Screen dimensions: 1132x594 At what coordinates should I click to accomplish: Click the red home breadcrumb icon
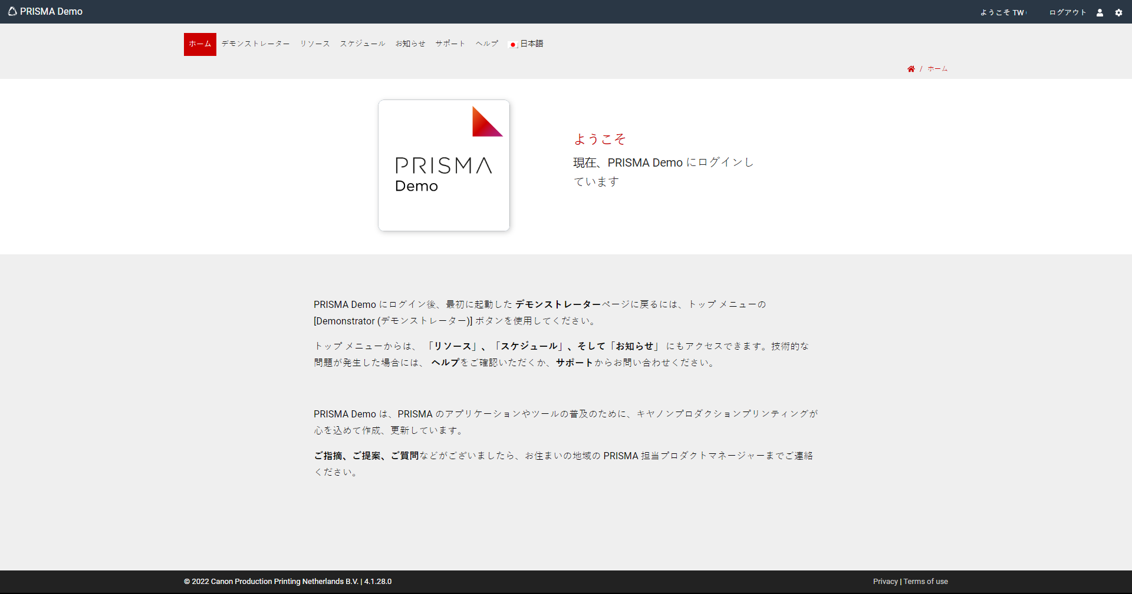pos(911,69)
